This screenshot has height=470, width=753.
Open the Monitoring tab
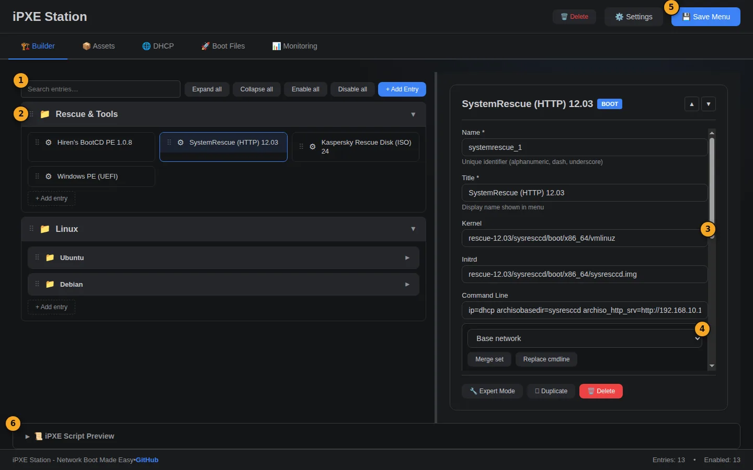click(294, 46)
